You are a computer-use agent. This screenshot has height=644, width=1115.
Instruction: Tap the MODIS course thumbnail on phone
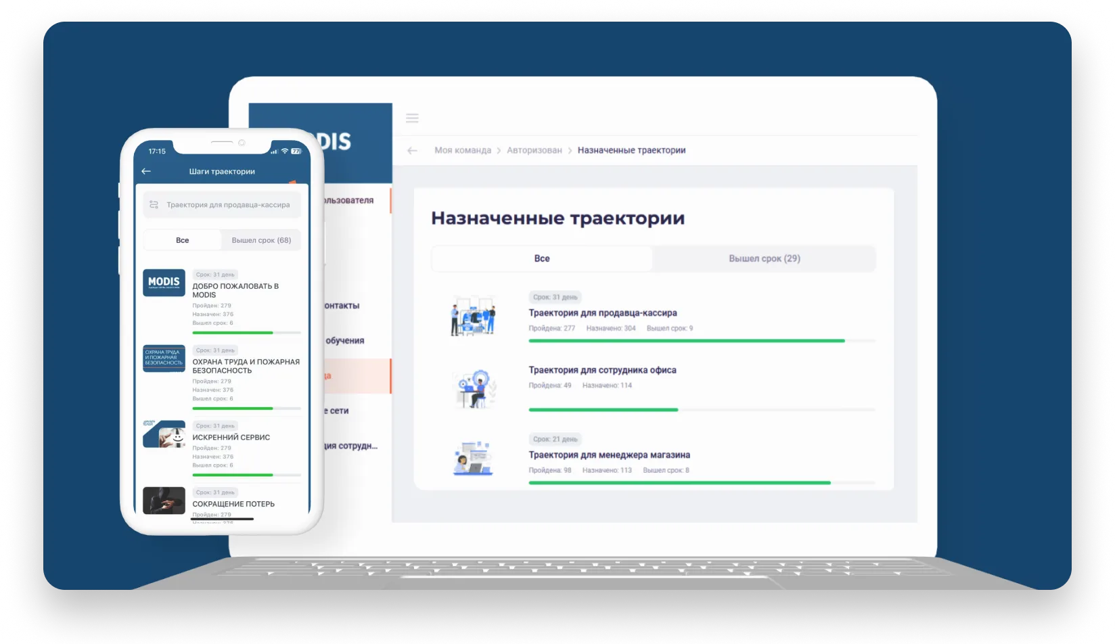pos(164,283)
